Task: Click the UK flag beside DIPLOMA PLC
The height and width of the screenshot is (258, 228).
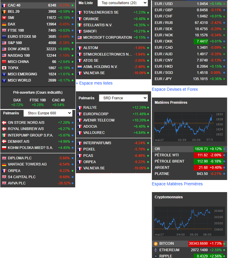Action: coord(4,158)
